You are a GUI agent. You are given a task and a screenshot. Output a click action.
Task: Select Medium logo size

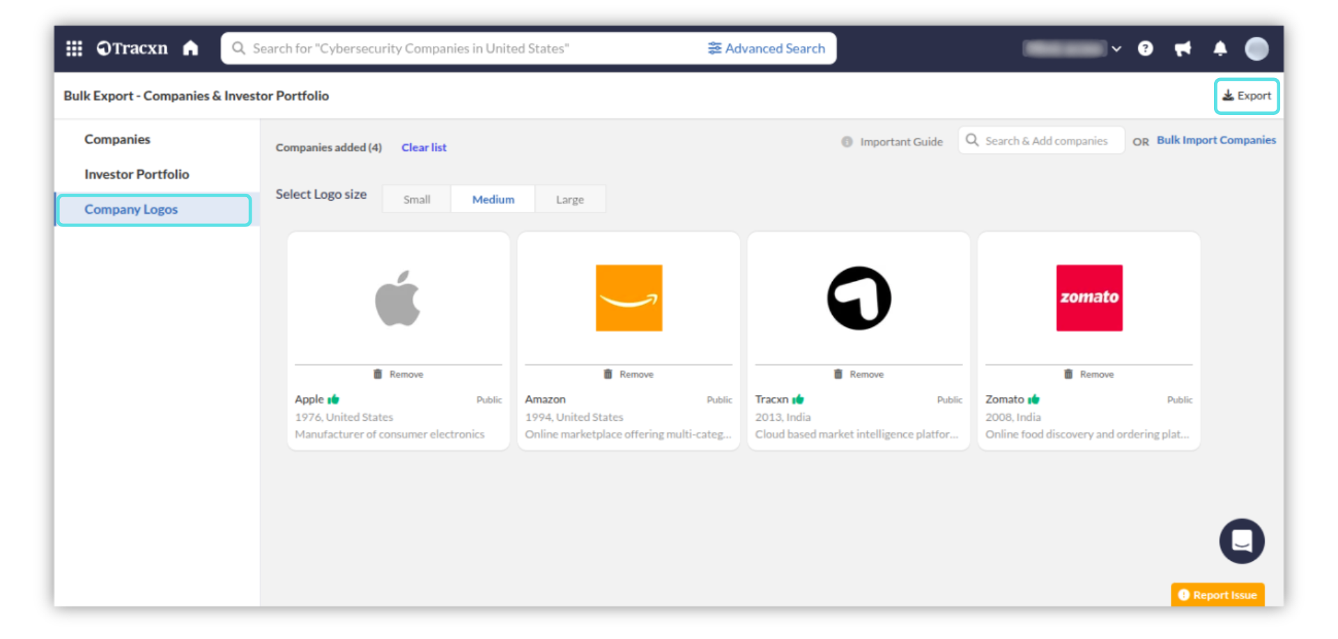[x=493, y=199]
